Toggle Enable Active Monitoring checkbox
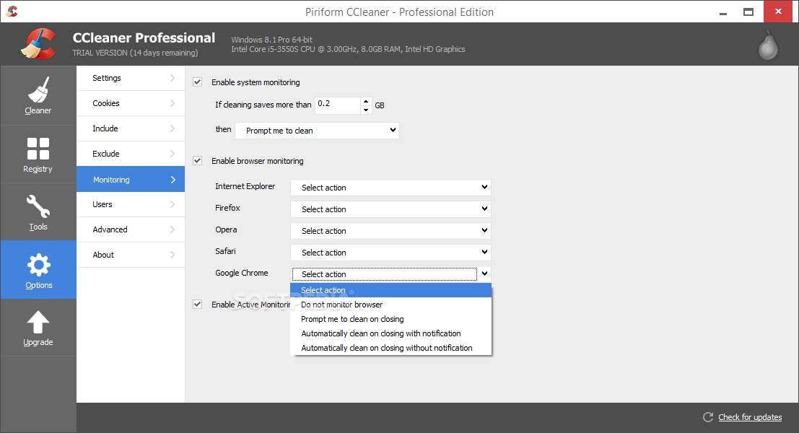 point(197,304)
